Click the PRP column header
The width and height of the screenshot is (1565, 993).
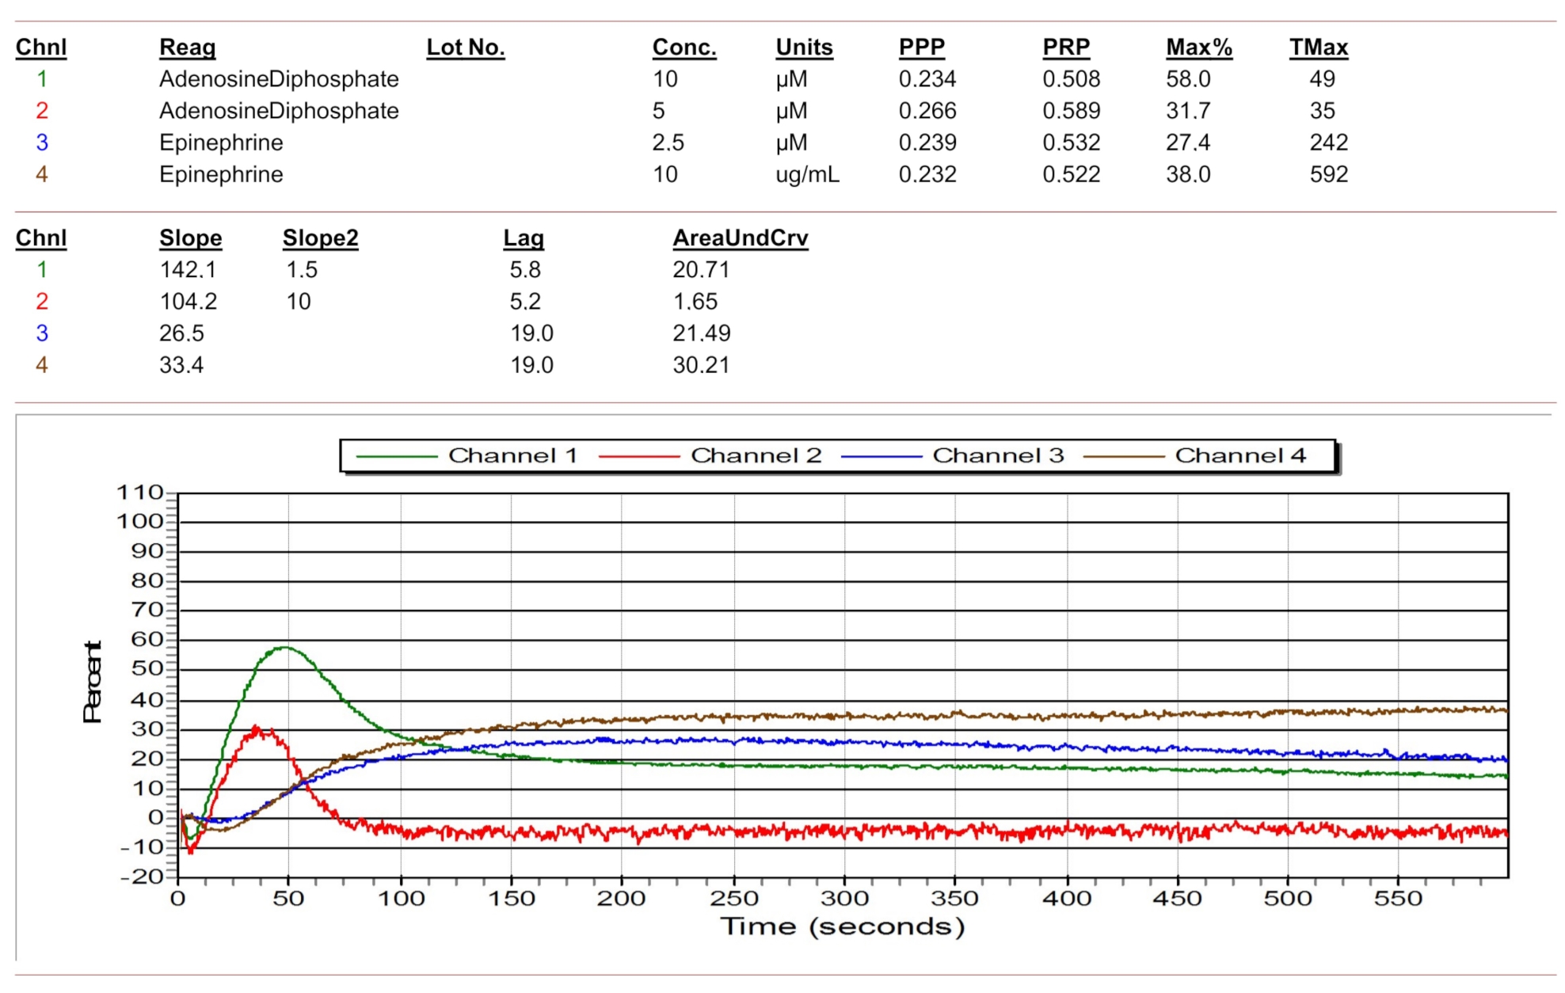pyautogui.click(x=1066, y=48)
